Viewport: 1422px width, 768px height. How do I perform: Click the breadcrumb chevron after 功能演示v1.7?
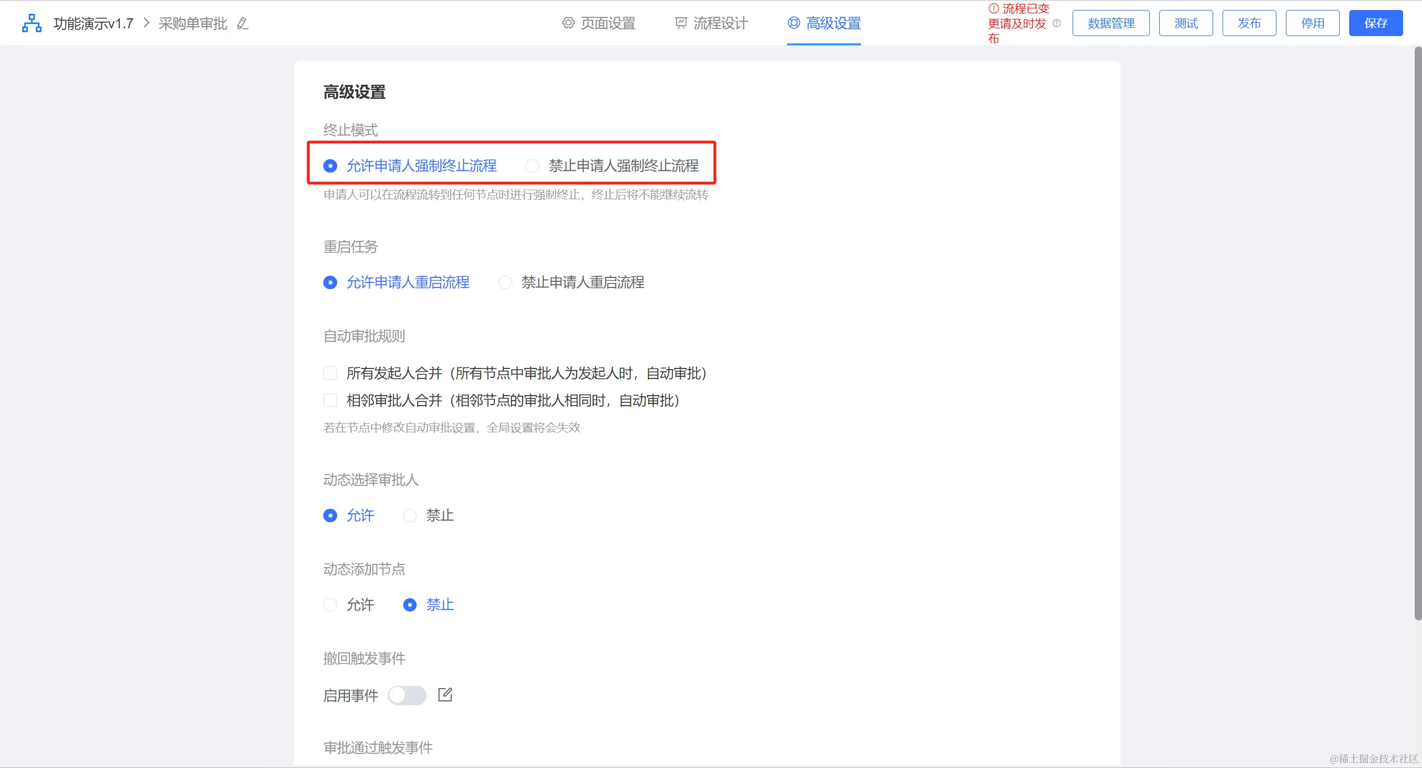click(147, 23)
